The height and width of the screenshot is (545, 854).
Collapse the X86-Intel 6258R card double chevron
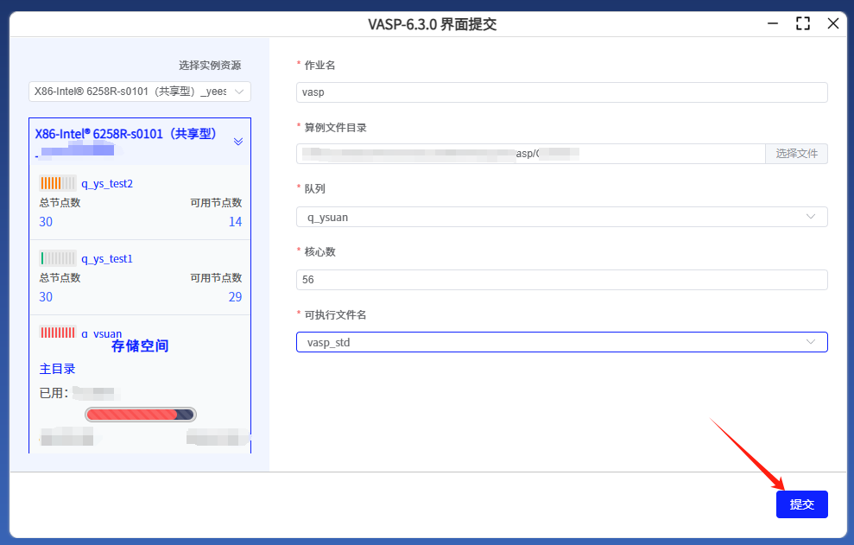238,141
